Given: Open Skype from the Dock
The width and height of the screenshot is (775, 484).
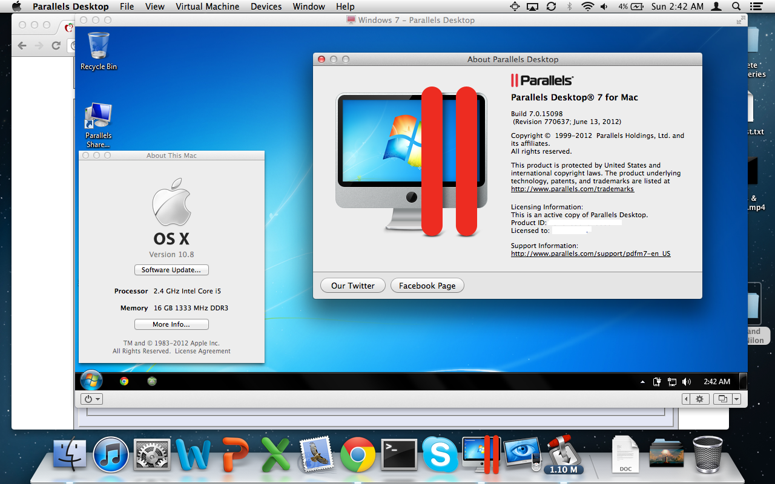Looking at the screenshot, I should 440,454.
